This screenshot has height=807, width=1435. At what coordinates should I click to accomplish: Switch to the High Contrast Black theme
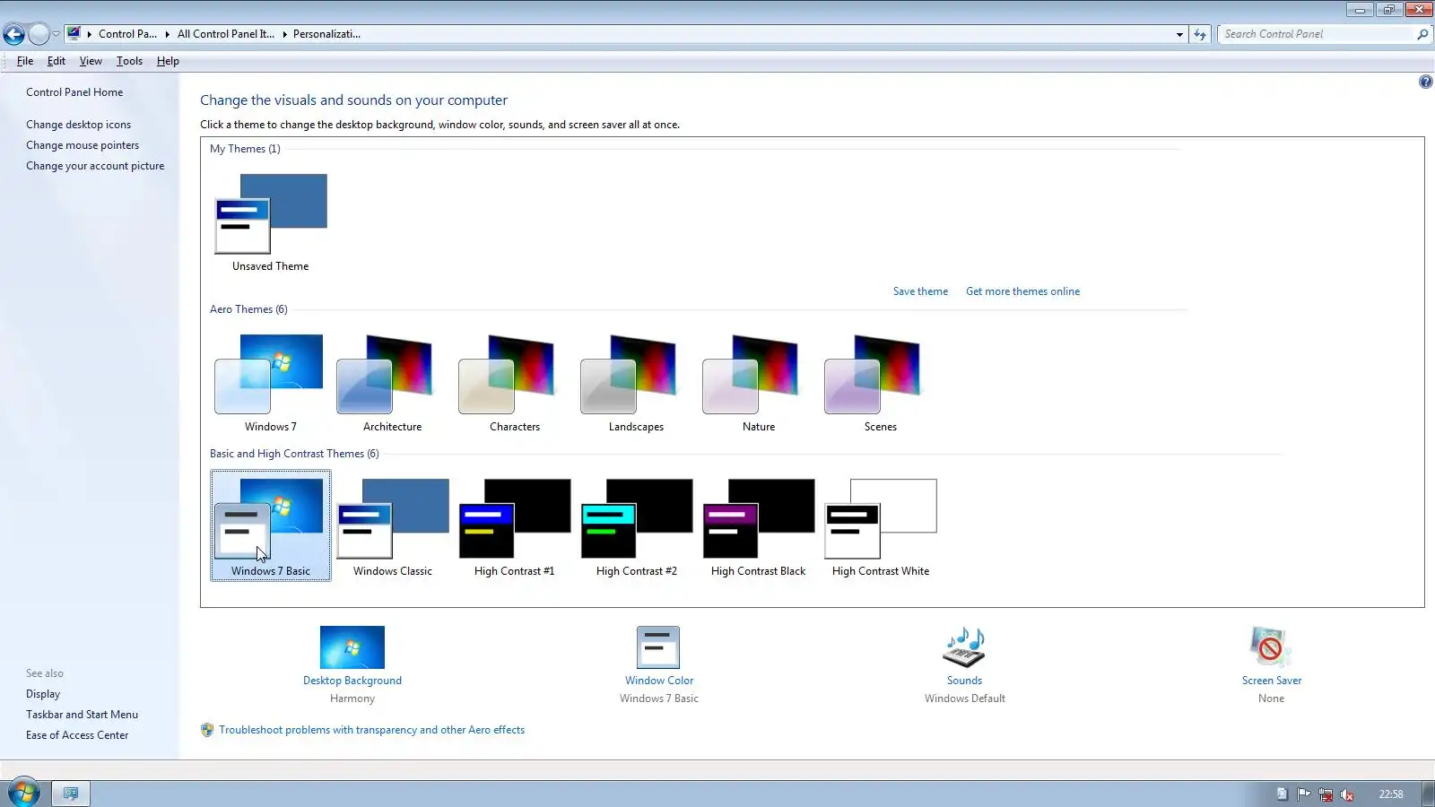pyautogui.click(x=758, y=527)
